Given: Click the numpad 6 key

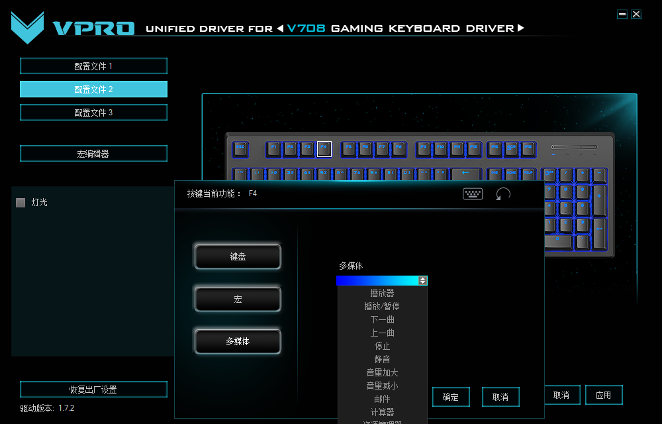Looking at the screenshot, I should coord(583,208).
